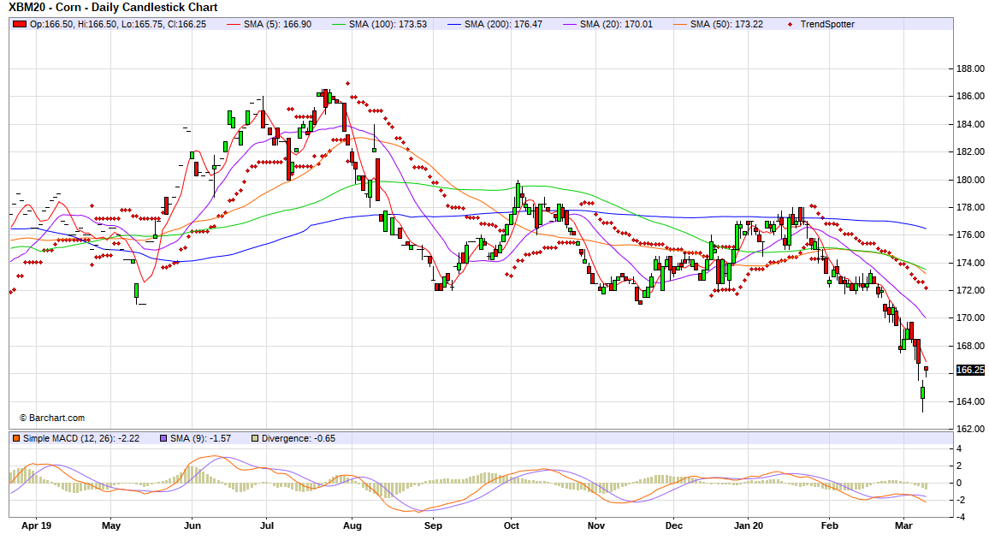Viewport: 989px width, 552px height.
Task: Click the orange Simple MACD legend swatch
Action: click(x=16, y=438)
